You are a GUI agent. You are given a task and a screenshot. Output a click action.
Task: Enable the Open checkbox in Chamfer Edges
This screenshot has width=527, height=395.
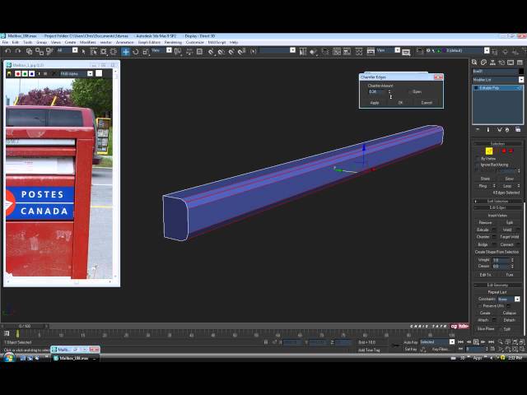point(411,91)
